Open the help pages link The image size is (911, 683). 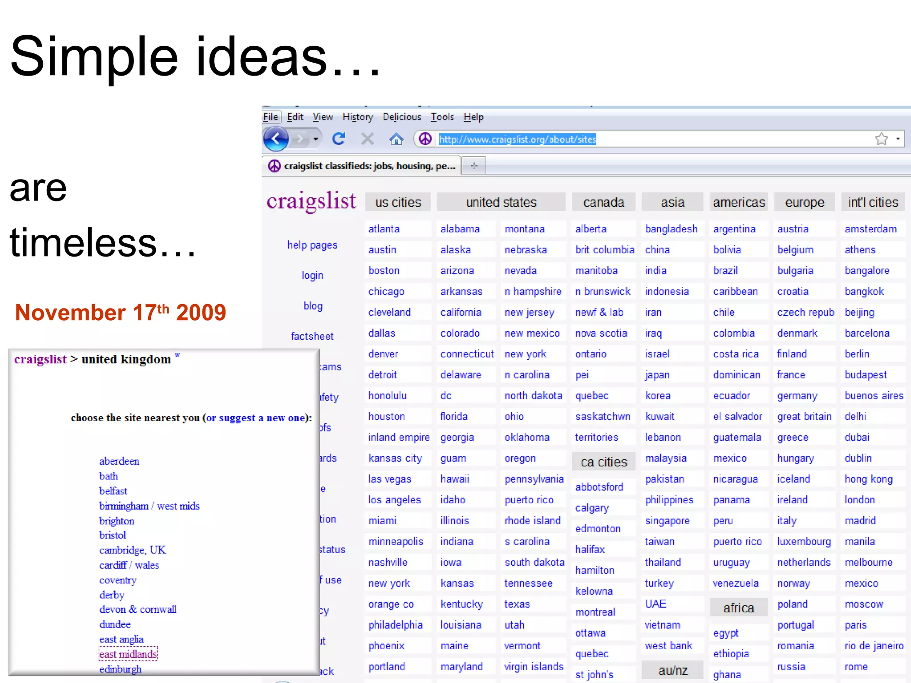(312, 245)
